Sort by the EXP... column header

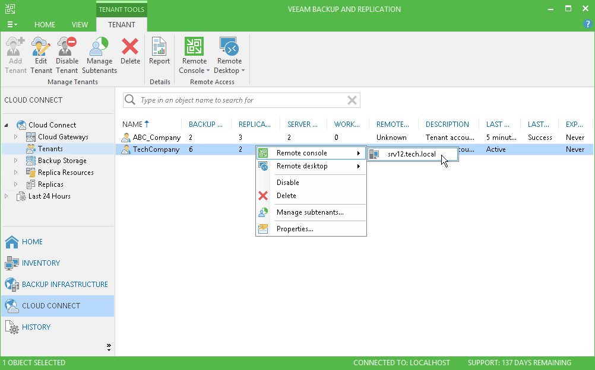(x=574, y=125)
